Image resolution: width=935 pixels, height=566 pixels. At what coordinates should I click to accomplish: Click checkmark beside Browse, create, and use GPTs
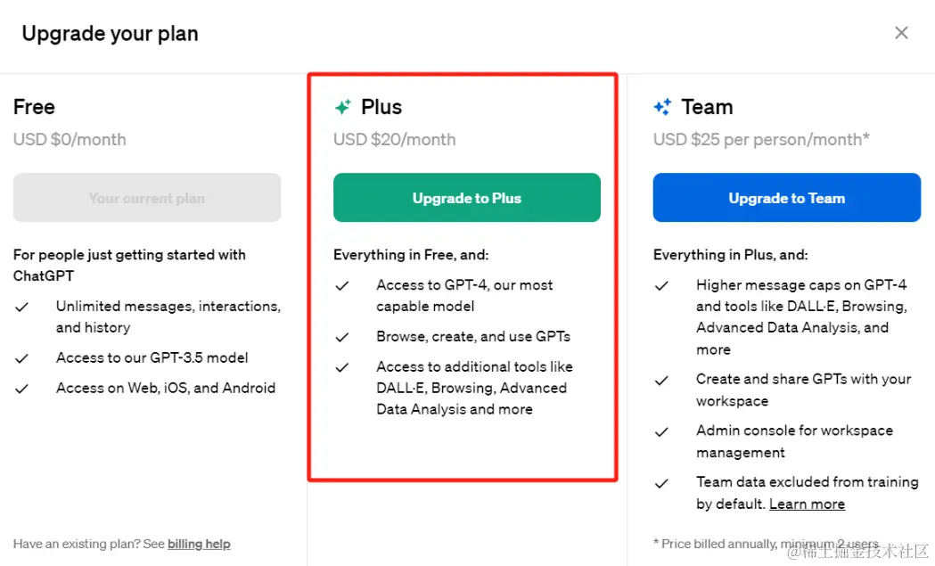pos(342,337)
